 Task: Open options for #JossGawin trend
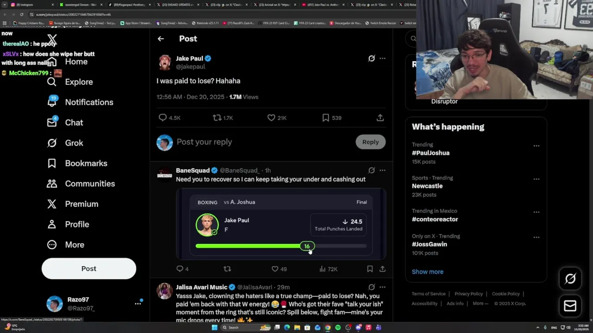pos(536,237)
